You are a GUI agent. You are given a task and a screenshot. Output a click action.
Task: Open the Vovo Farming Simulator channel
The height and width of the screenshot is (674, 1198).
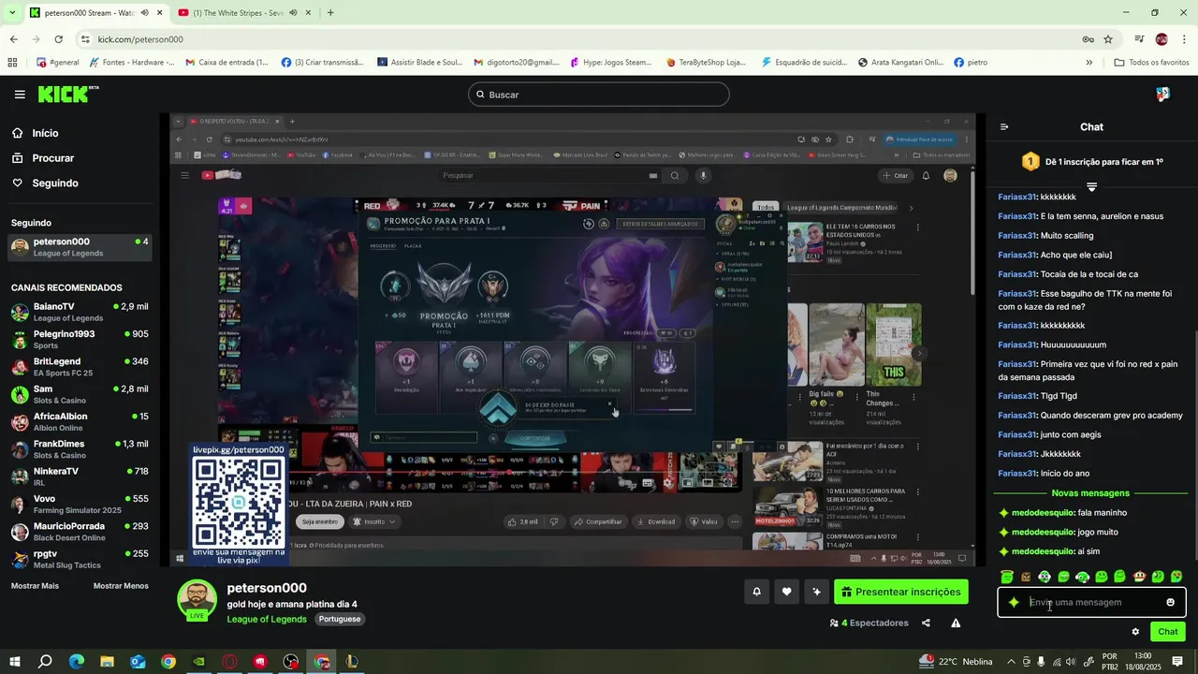tap(80, 504)
